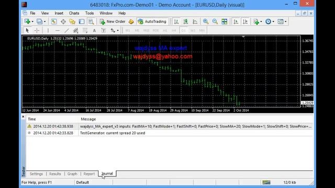Select the Text Label tool
Viewport: 335px width, 188px height.
(x=104, y=30)
